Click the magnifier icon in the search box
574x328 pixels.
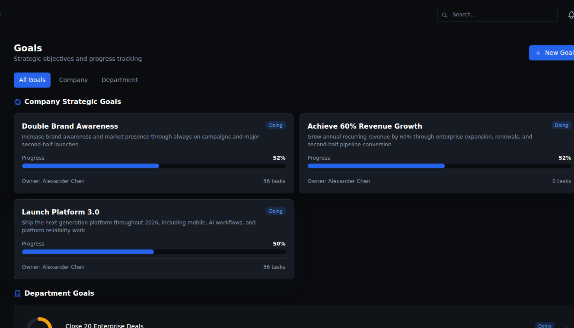click(x=444, y=15)
